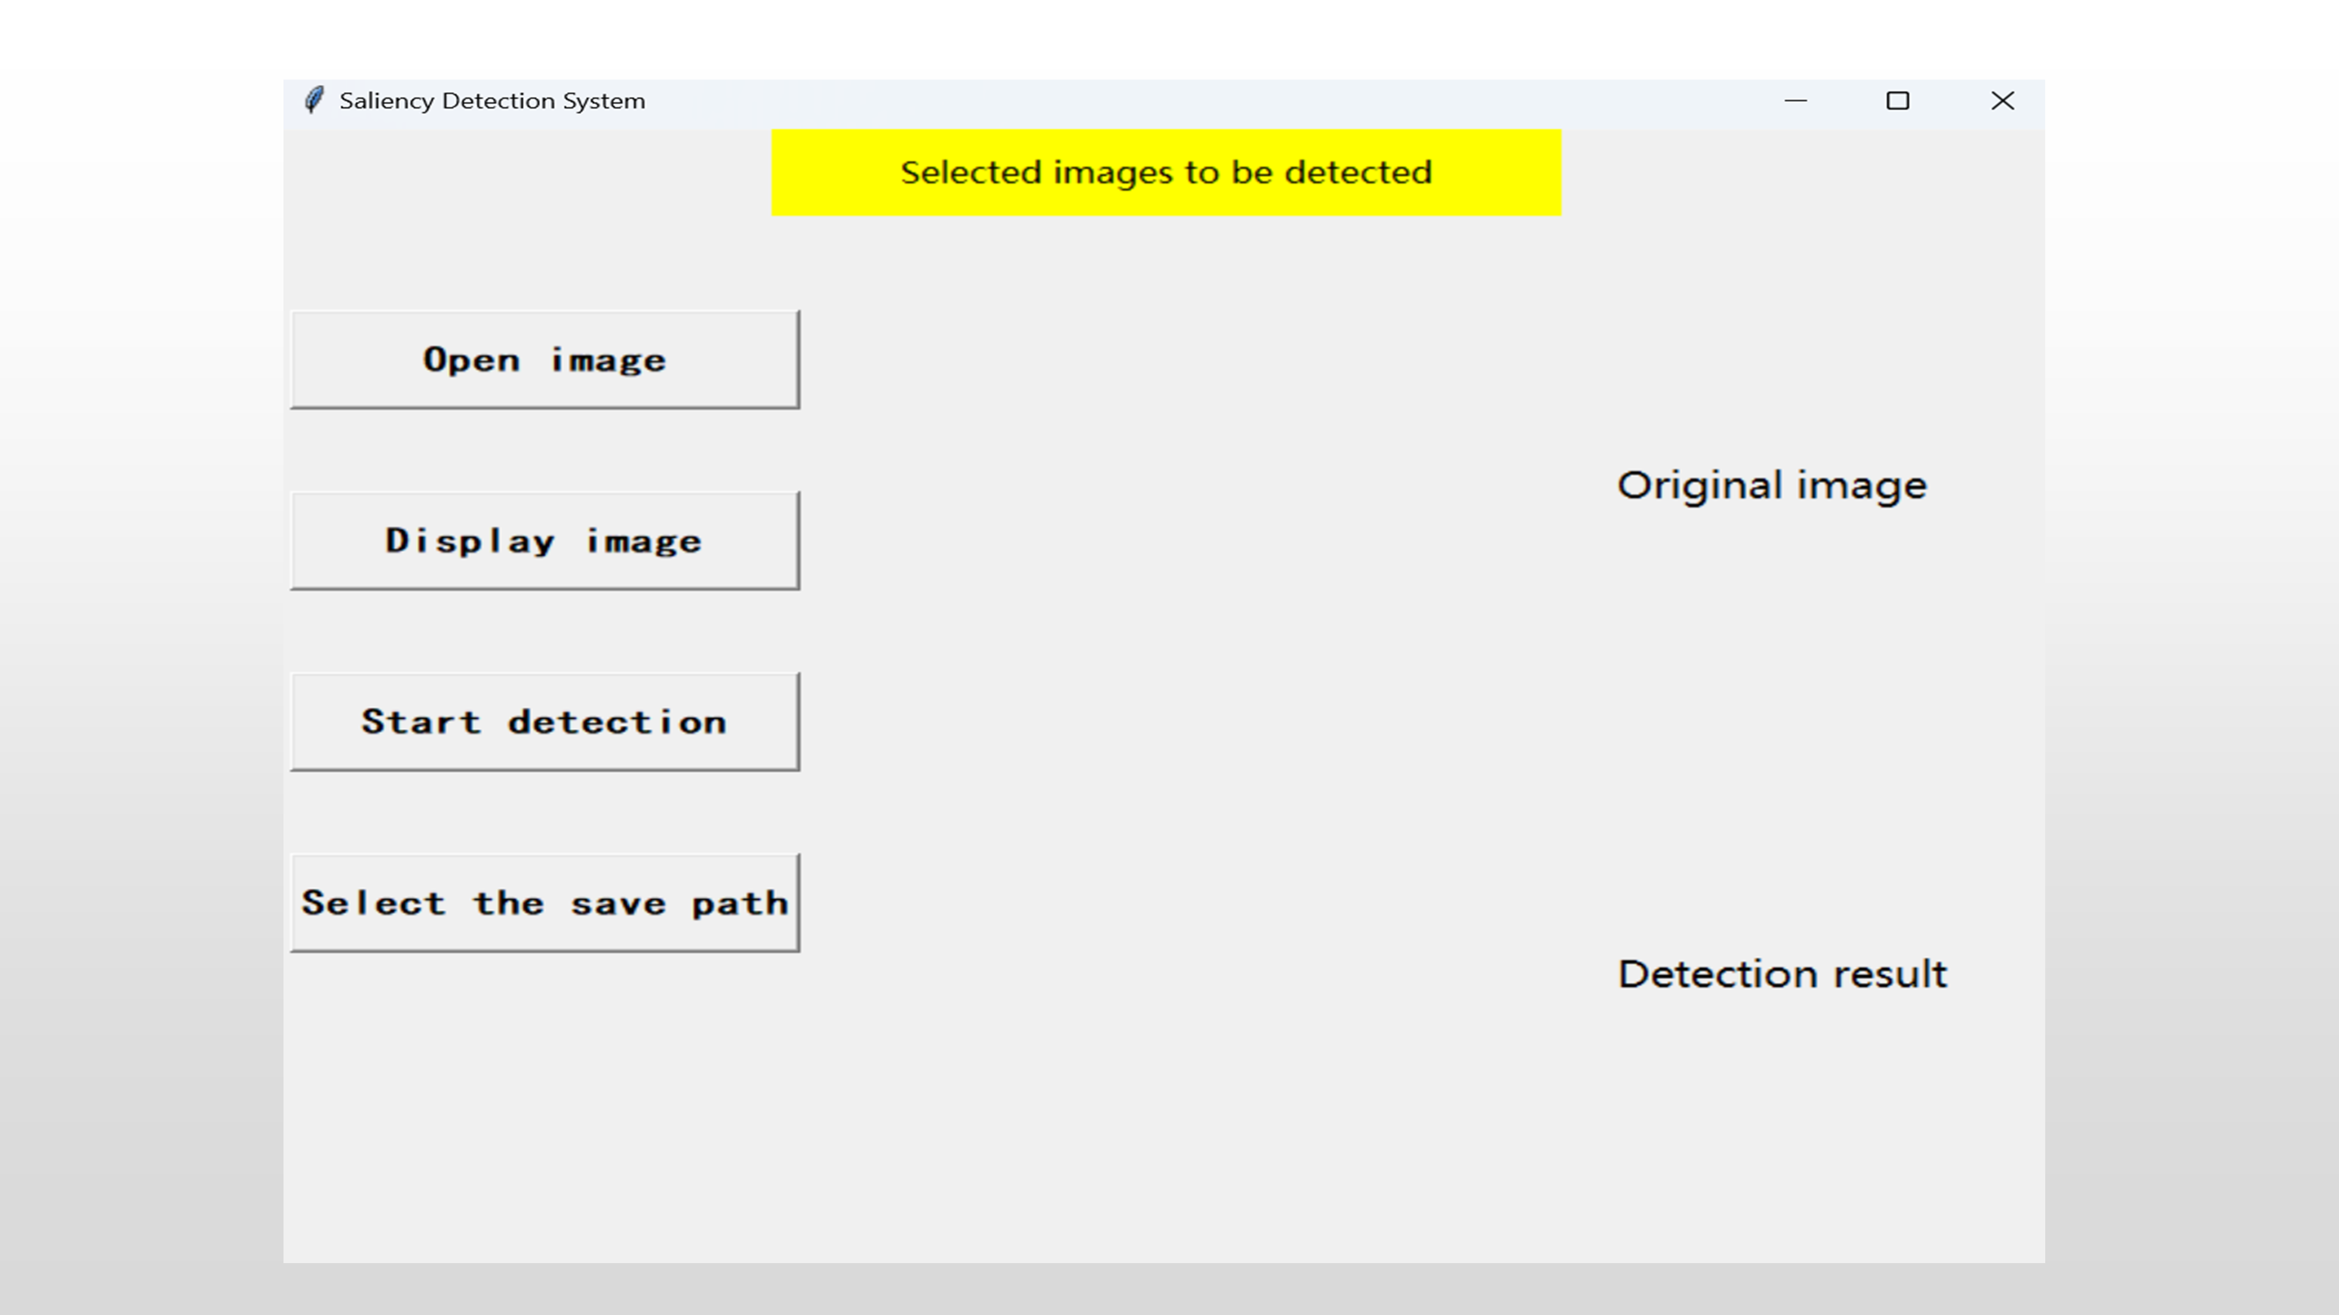
Task: Click the Original image label
Action: click(1772, 485)
